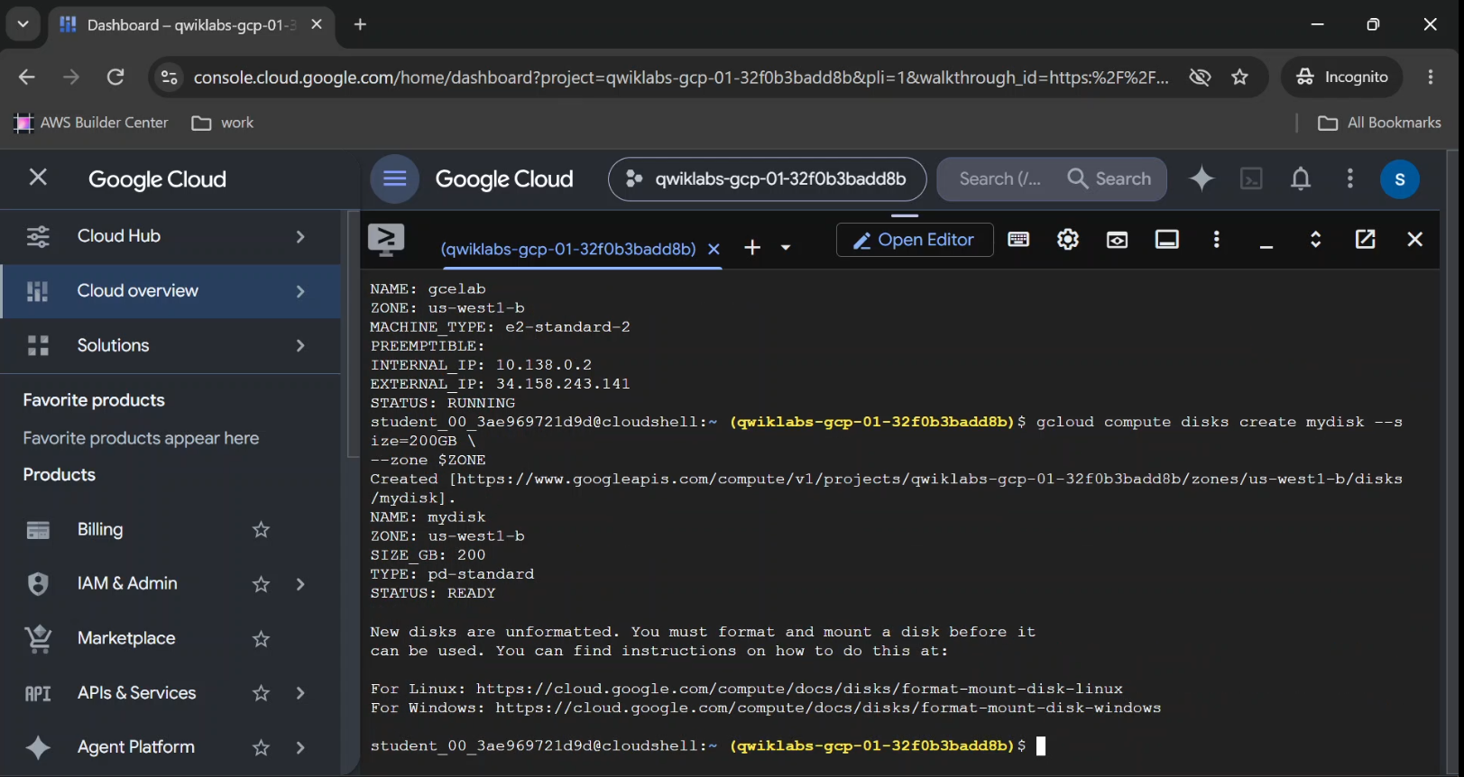
Task: Expand the APIs & Services submenu
Action: click(x=300, y=693)
